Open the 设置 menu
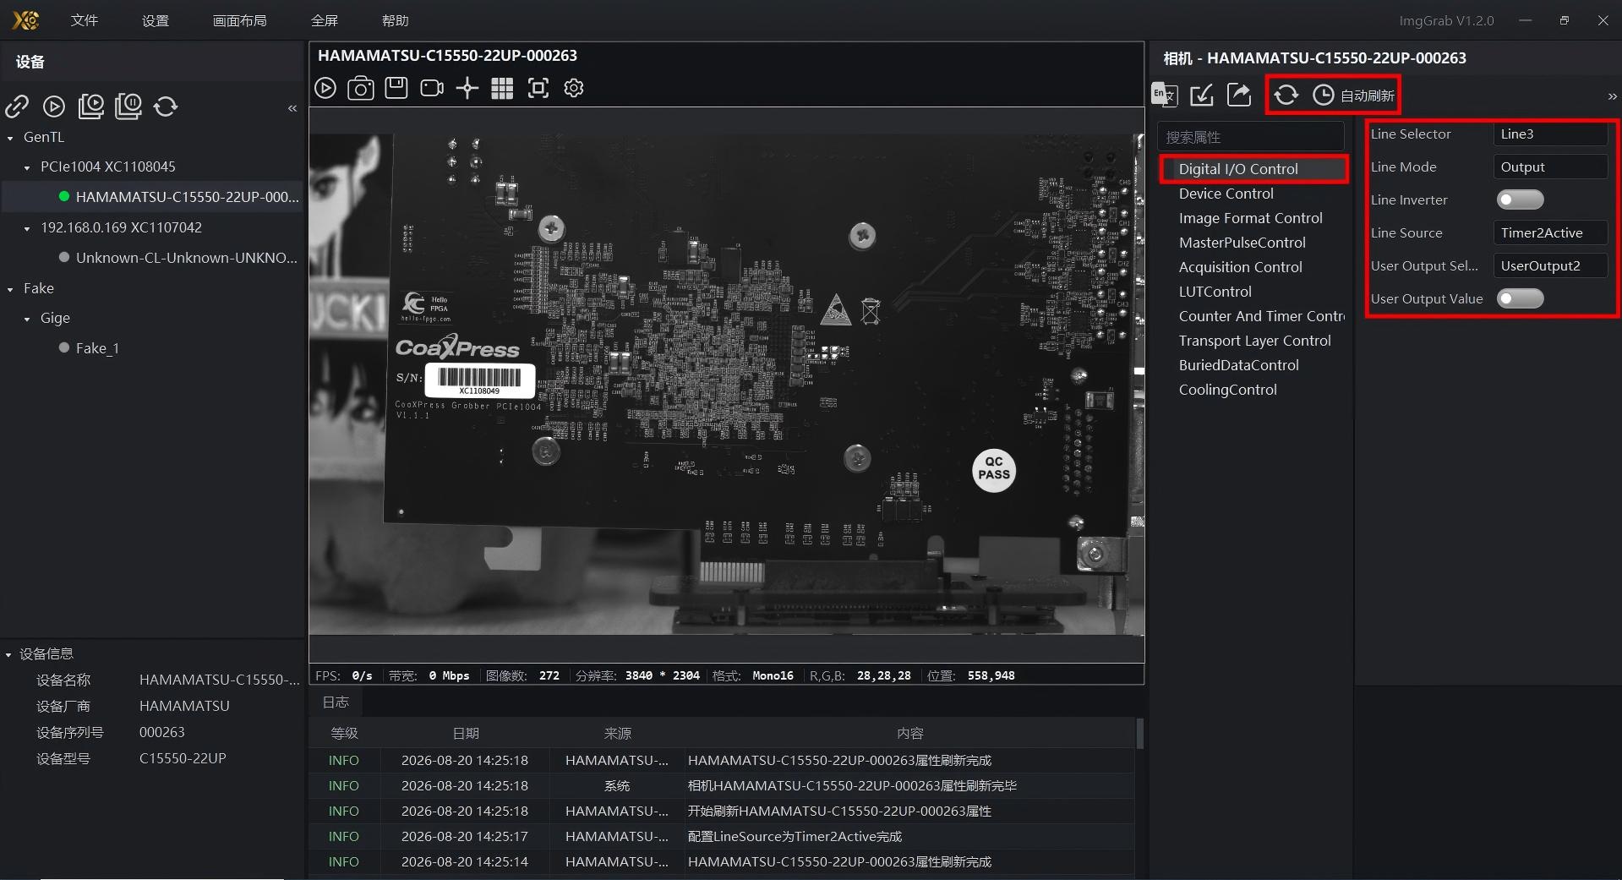 (x=156, y=20)
